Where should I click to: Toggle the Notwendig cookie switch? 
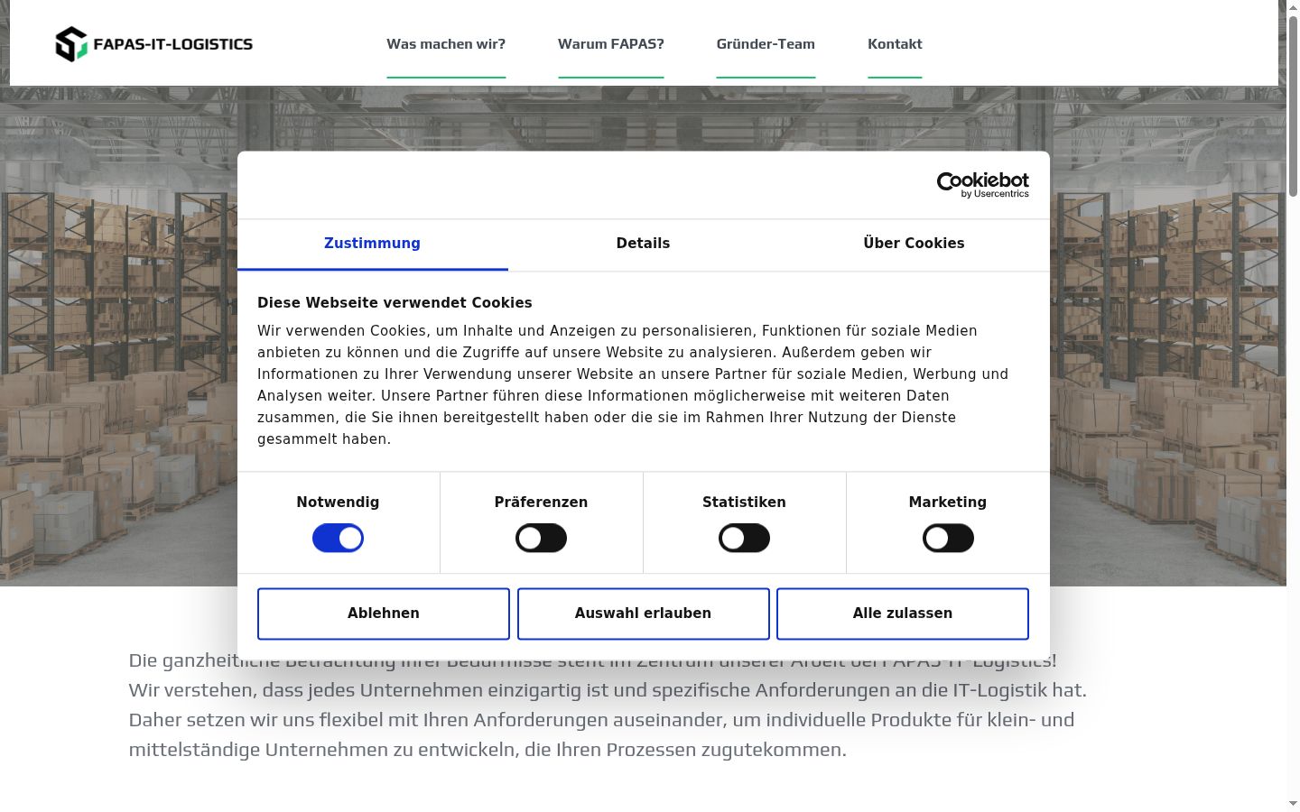[338, 539]
